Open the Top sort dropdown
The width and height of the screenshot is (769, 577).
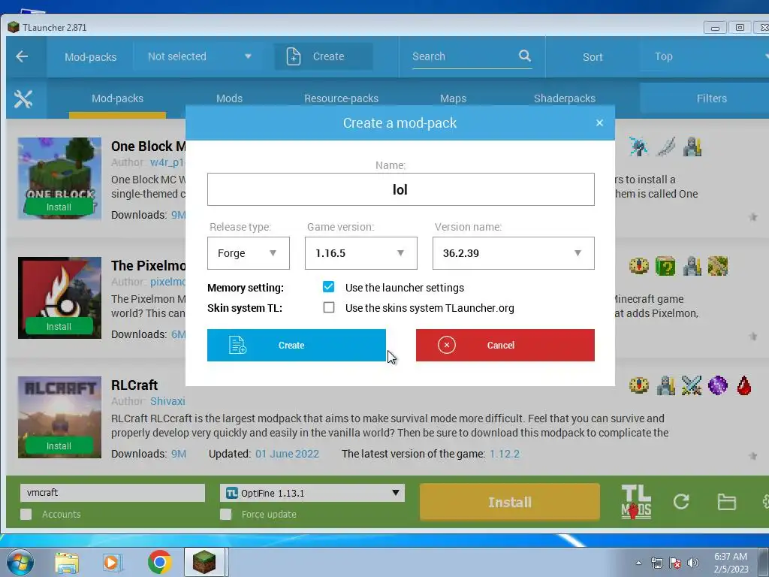click(706, 56)
